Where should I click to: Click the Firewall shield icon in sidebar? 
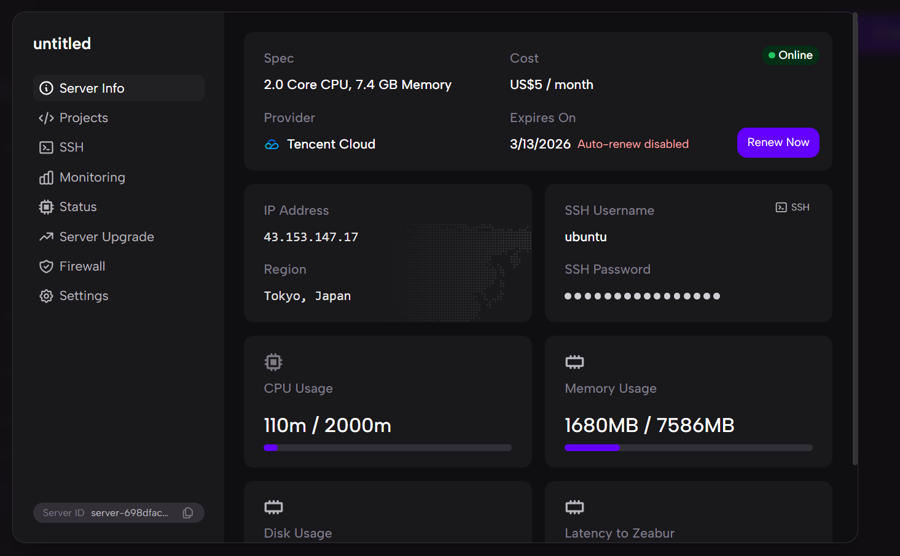pyautogui.click(x=46, y=266)
